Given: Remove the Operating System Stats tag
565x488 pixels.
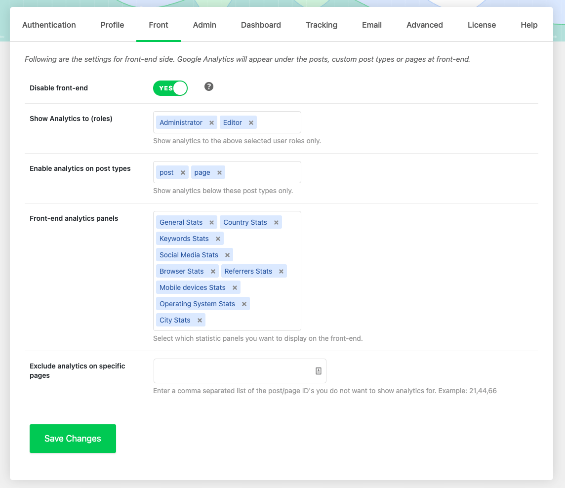Looking at the screenshot, I should (244, 304).
